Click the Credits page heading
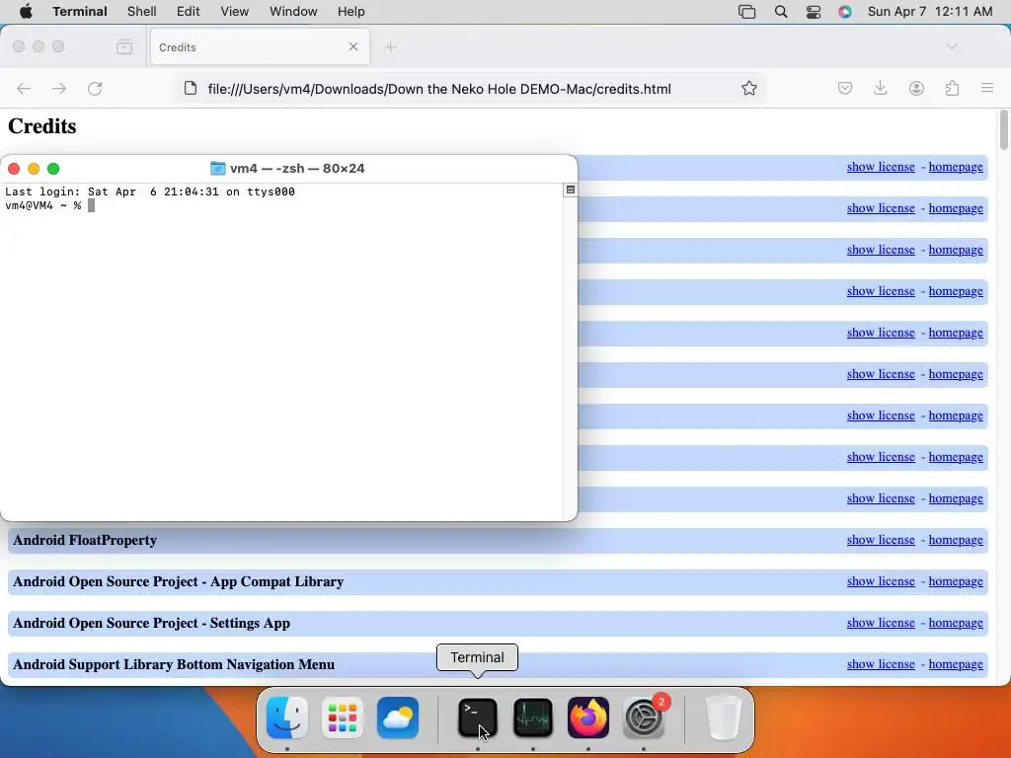This screenshot has height=758, width=1011. tap(41, 126)
